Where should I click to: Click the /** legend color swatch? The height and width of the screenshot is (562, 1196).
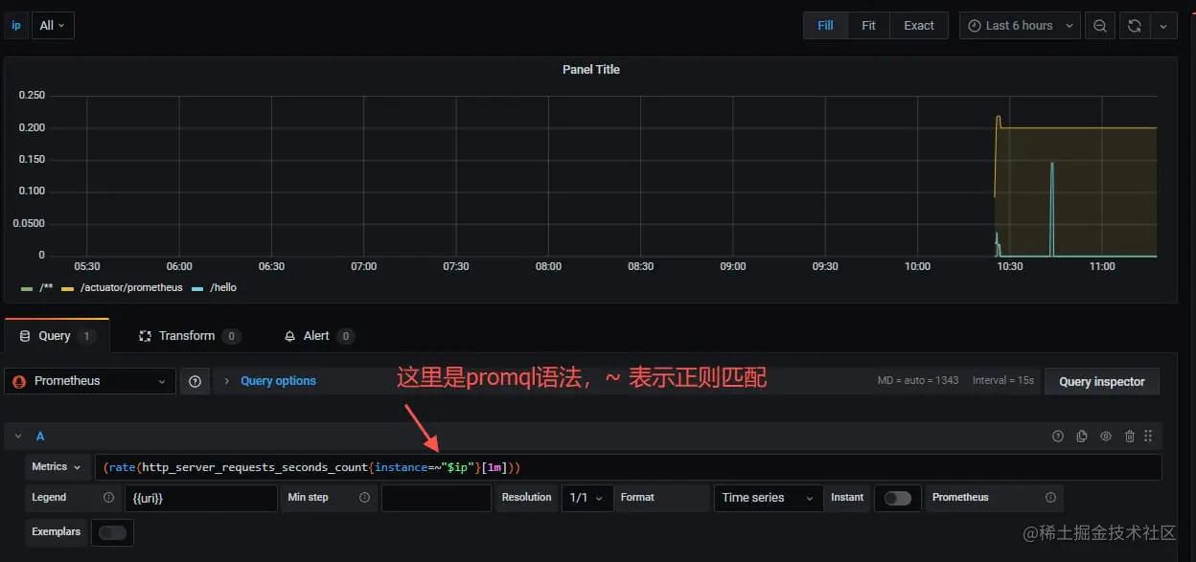pyautogui.click(x=26, y=288)
